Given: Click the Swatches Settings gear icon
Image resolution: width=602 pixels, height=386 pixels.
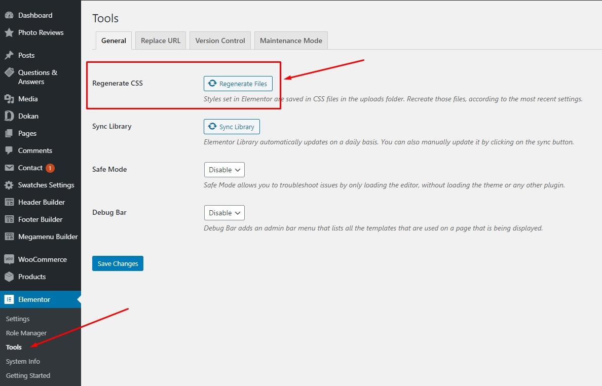Looking at the screenshot, I should (x=9, y=185).
